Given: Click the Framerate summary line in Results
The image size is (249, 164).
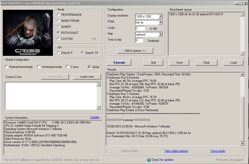Looking at the screenshot, I should (137, 136).
